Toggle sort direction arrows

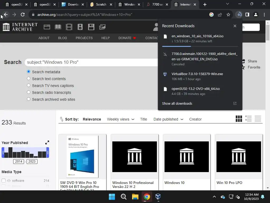click(61, 119)
